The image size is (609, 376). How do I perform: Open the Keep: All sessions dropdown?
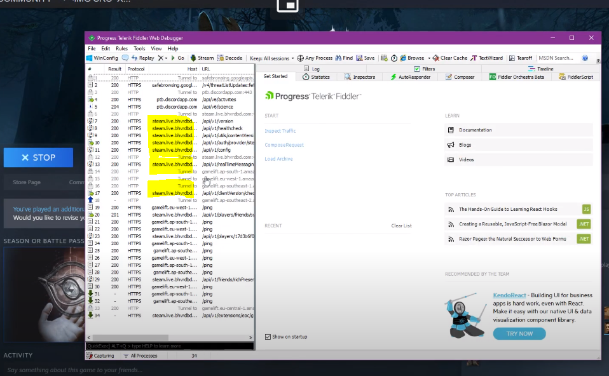tap(272, 58)
